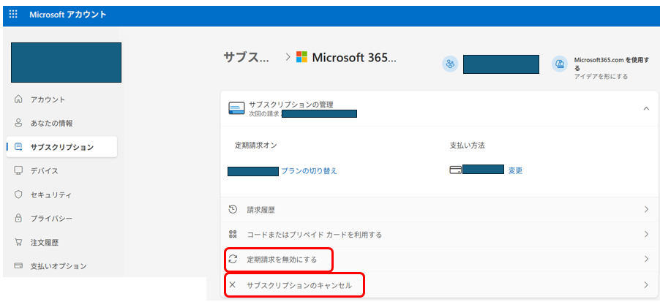Screen dimensions: 660x302
Task: Open 請求履歴 row
Action: pyautogui.click(x=439, y=209)
